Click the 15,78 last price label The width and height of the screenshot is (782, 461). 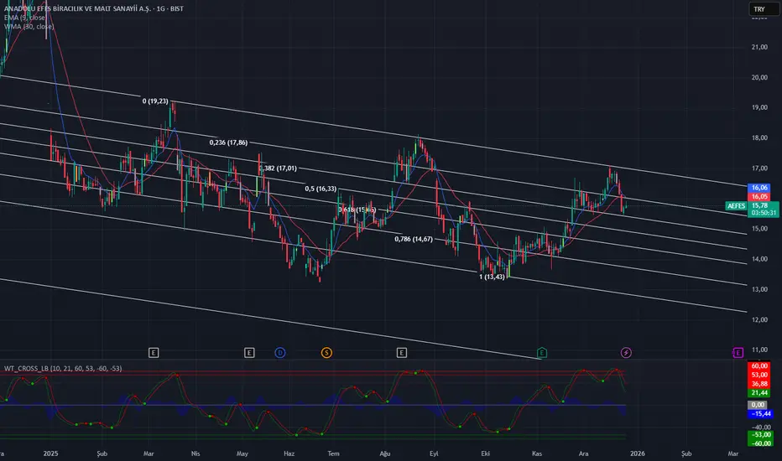(759, 205)
